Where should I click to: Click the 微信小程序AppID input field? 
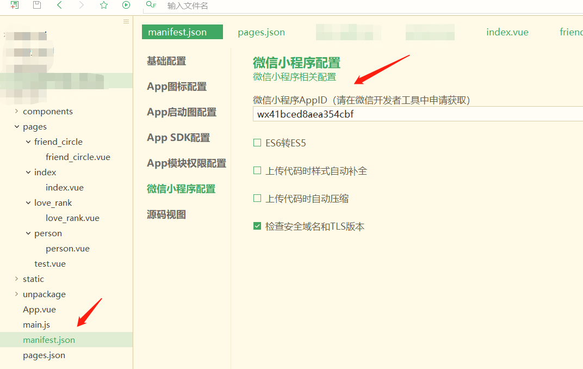(x=418, y=114)
